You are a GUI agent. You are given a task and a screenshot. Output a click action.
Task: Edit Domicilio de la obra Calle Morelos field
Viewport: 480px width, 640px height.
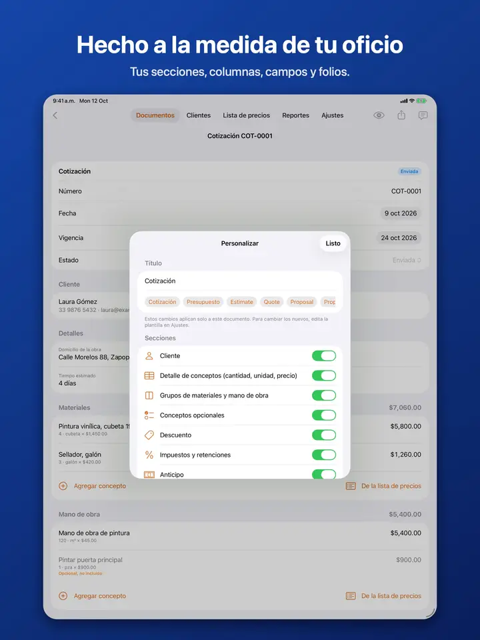pos(240,354)
